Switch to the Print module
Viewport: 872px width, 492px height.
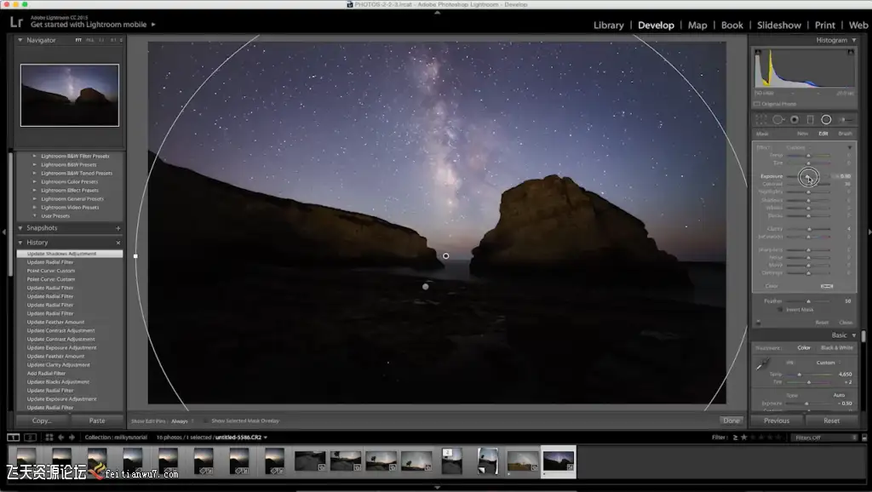(824, 25)
